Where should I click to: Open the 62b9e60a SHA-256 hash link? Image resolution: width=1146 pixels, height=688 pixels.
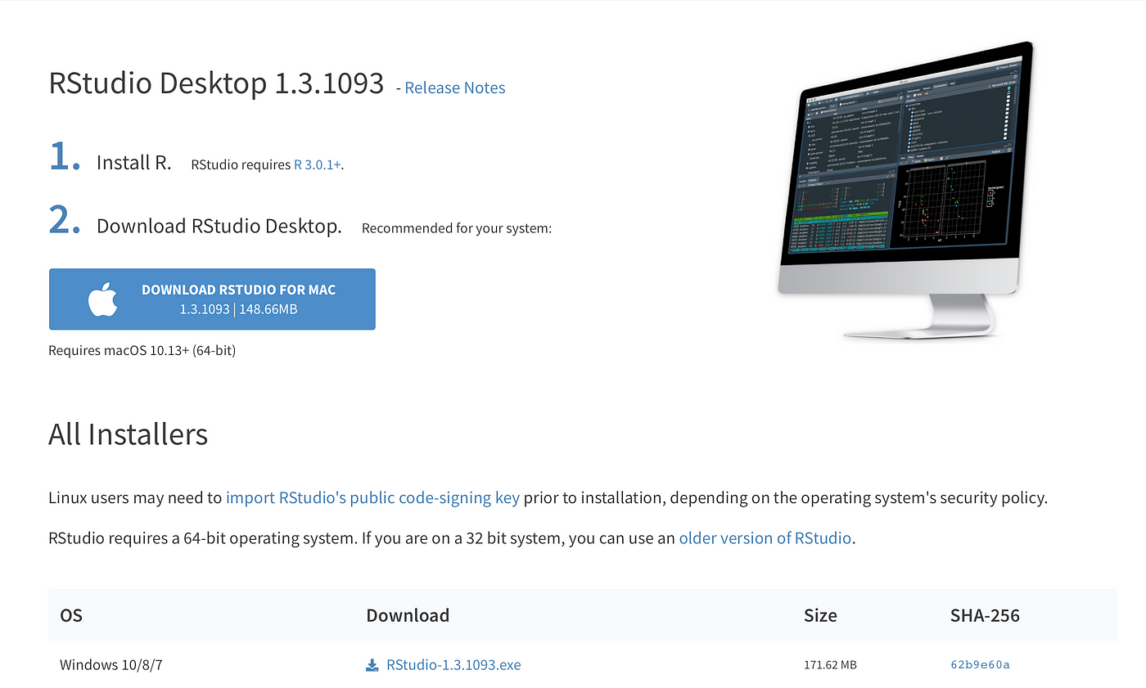(980, 664)
